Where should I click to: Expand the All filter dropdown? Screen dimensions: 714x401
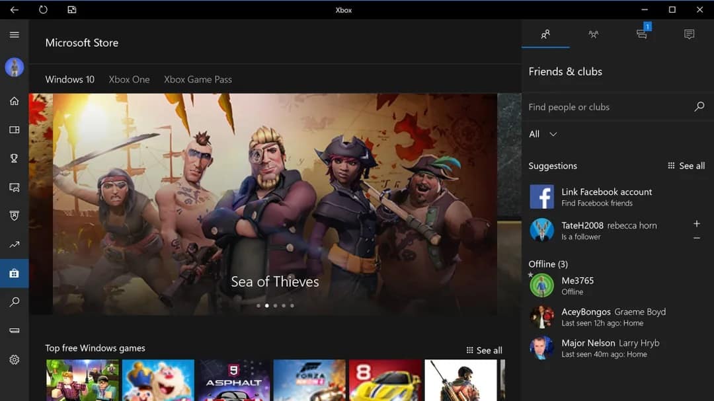click(x=543, y=134)
